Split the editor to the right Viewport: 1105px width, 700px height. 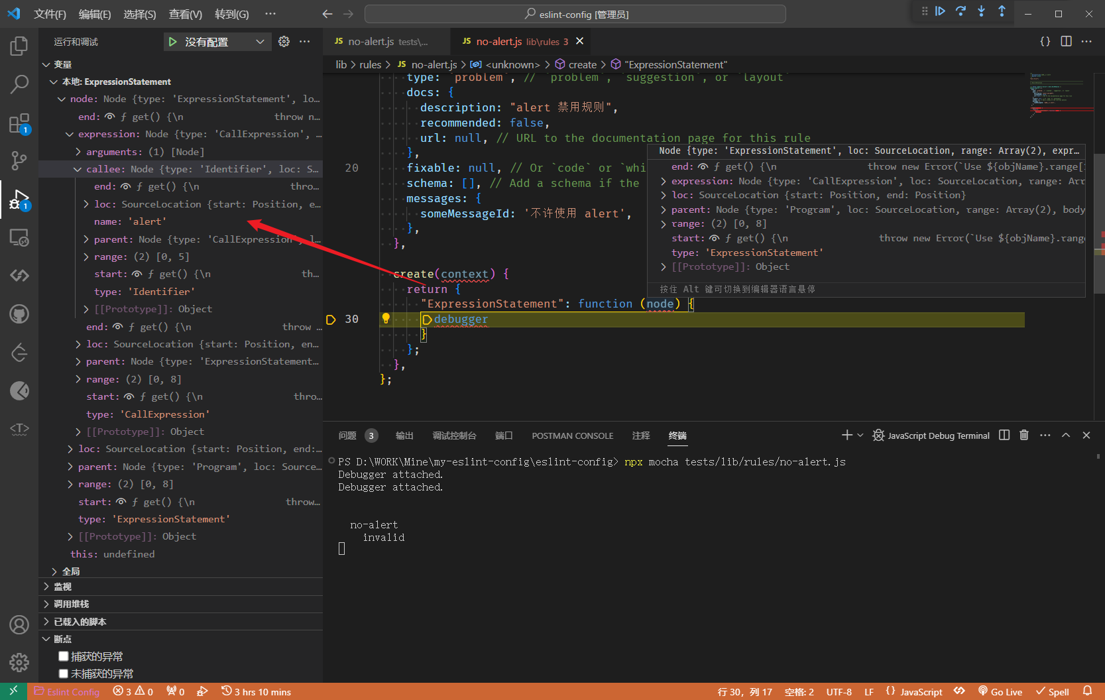pos(1066,41)
